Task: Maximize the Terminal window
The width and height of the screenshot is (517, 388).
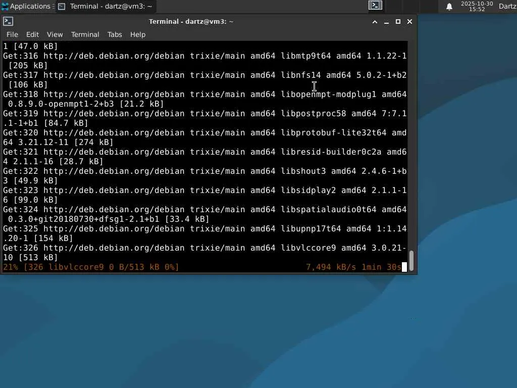Action: pos(398,22)
